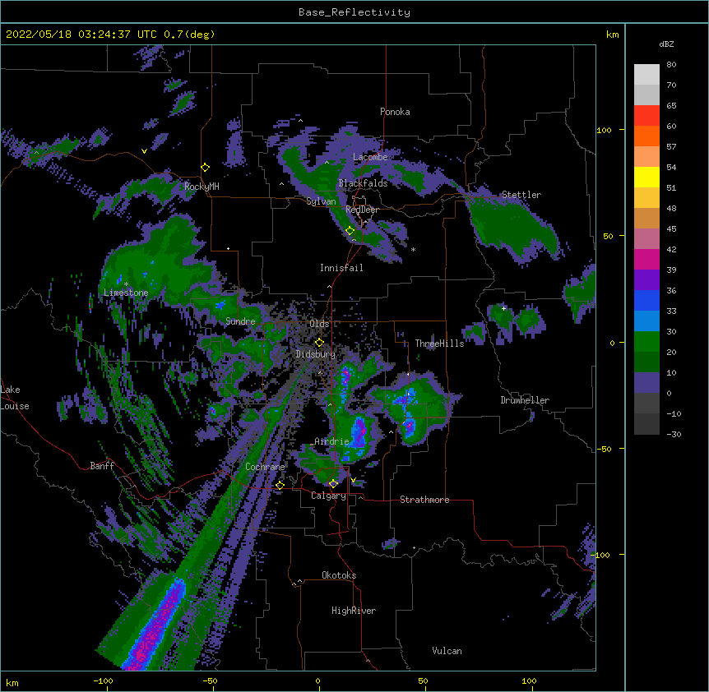Click the Lacombe city label

370,157
